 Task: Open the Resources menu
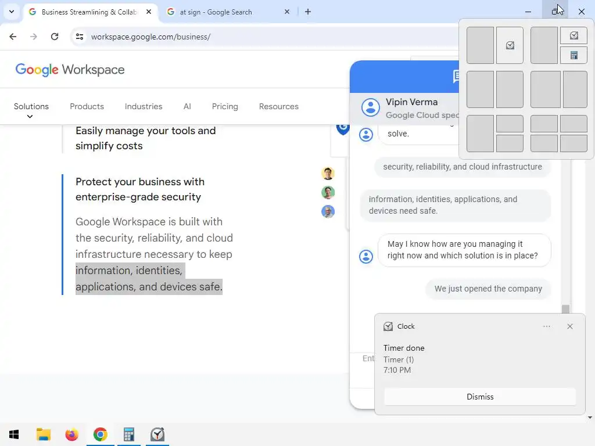pyautogui.click(x=279, y=107)
